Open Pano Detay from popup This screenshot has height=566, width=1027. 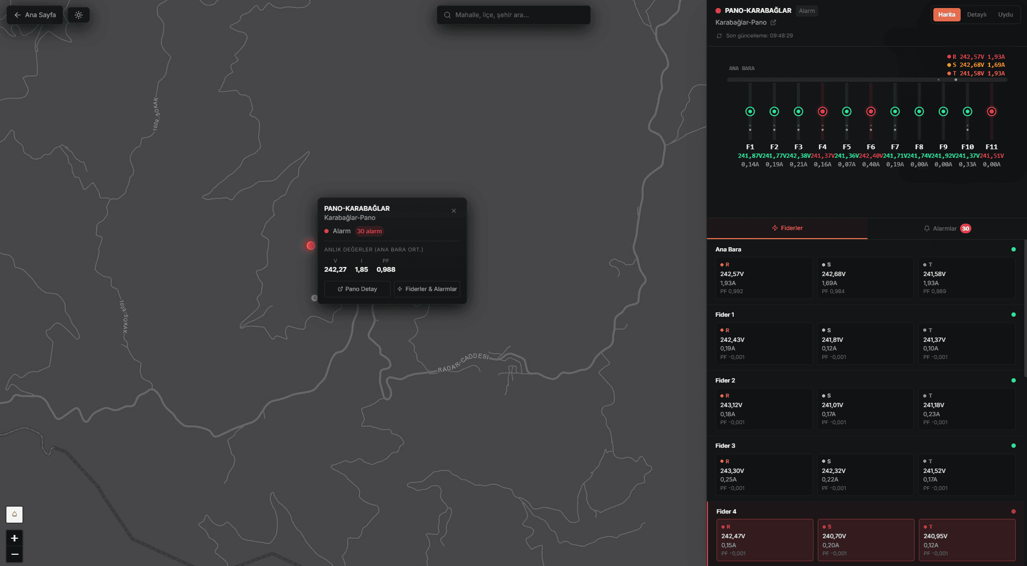[x=357, y=289]
